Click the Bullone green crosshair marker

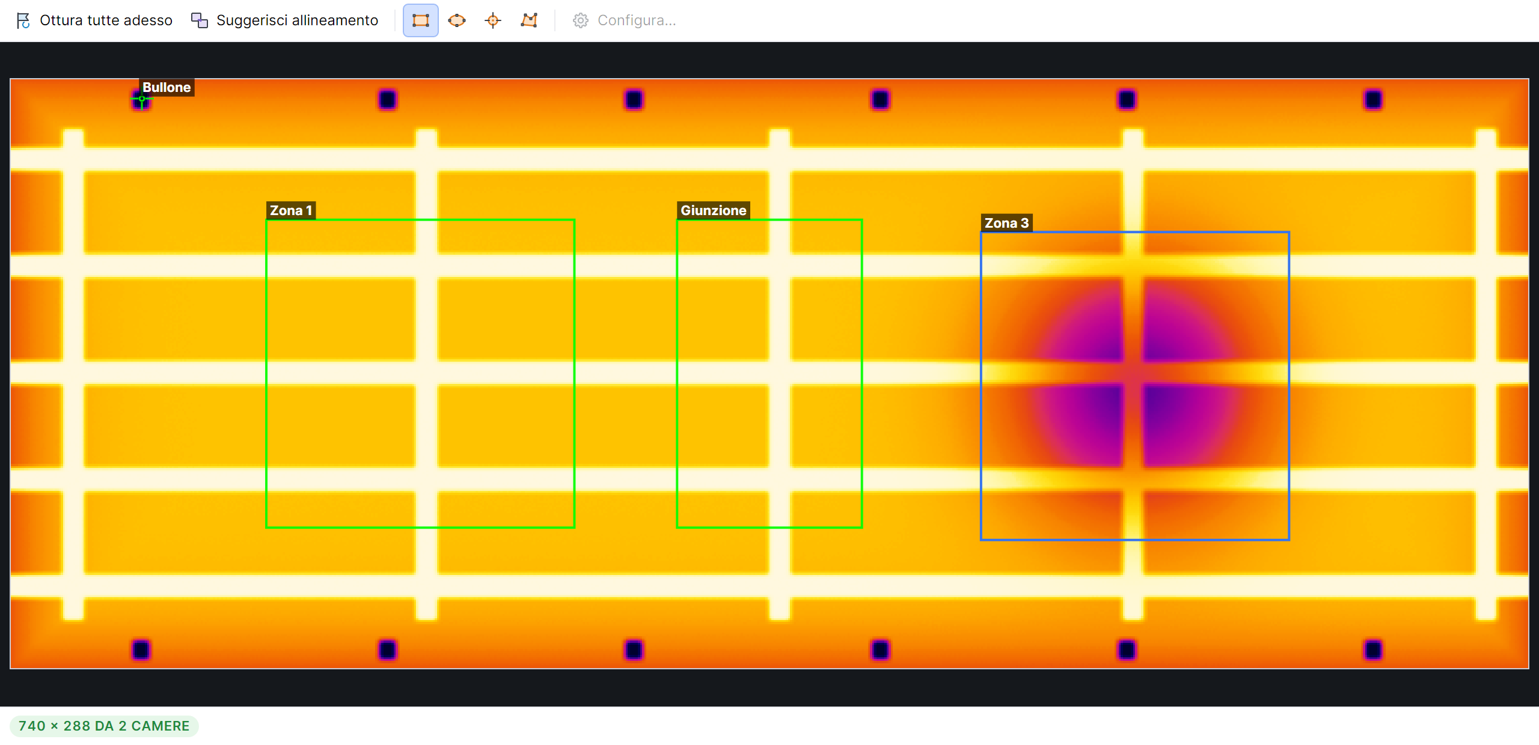tap(142, 99)
